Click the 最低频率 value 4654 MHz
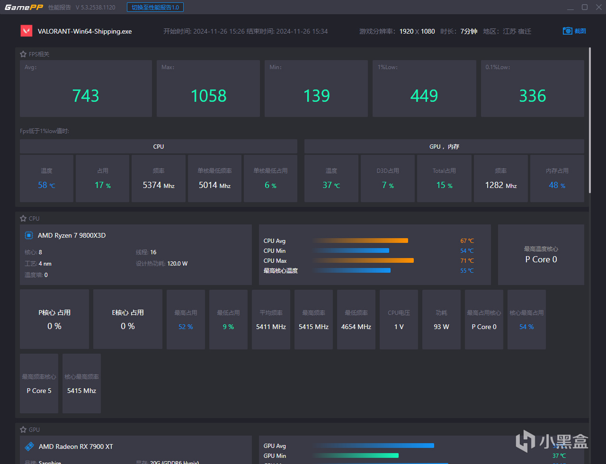The height and width of the screenshot is (464, 606). point(356,327)
